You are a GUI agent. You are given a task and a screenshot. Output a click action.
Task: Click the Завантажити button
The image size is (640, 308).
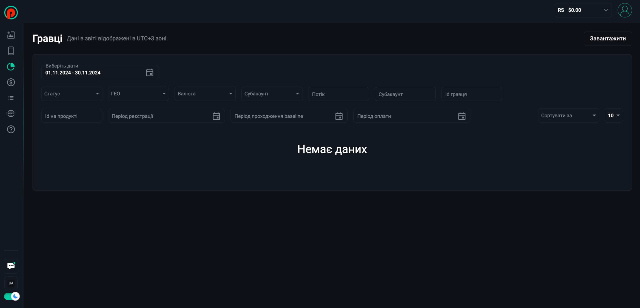pos(607,38)
